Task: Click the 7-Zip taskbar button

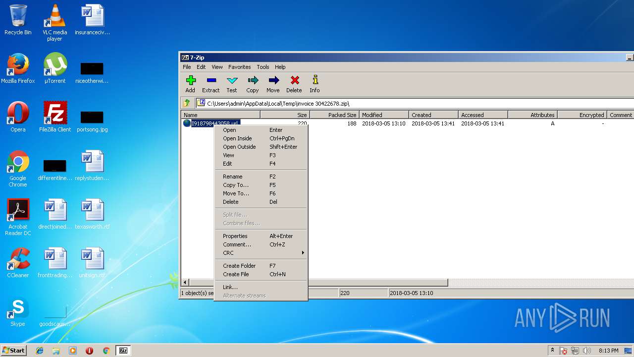Action: click(123, 351)
